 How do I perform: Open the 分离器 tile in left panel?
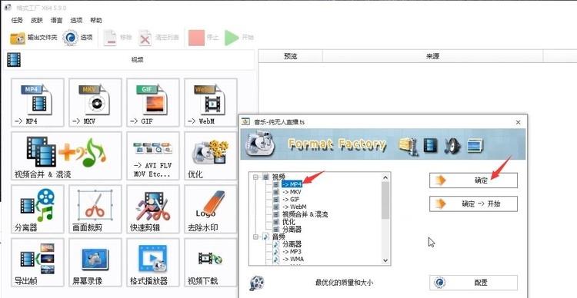(x=38, y=209)
